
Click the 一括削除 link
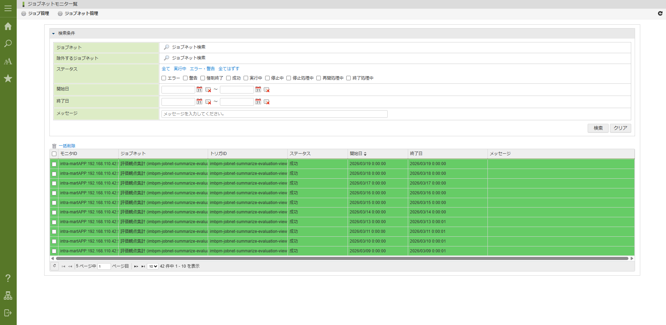coord(67,146)
